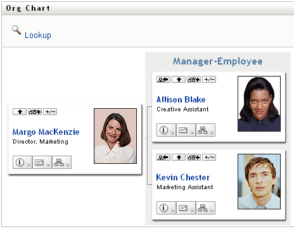
Task: Go up a level on Kevin Chester's card
Action: pos(179,158)
